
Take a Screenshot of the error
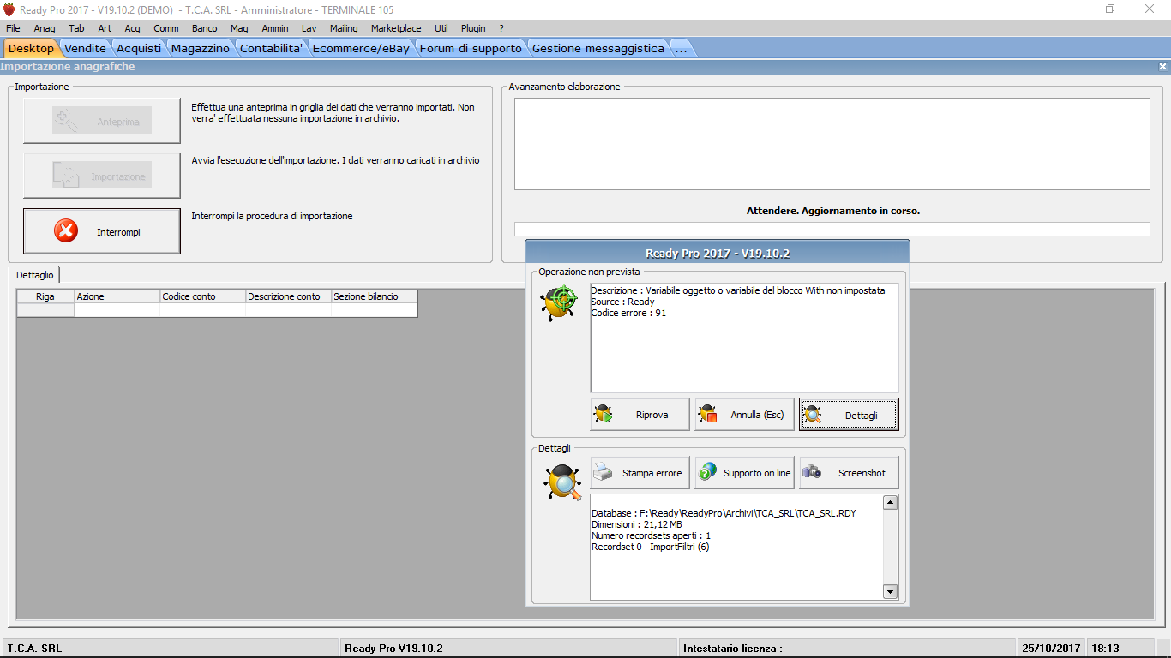[849, 473]
